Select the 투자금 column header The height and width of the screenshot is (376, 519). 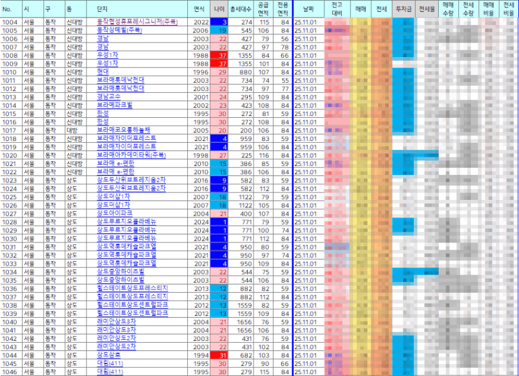click(x=403, y=9)
